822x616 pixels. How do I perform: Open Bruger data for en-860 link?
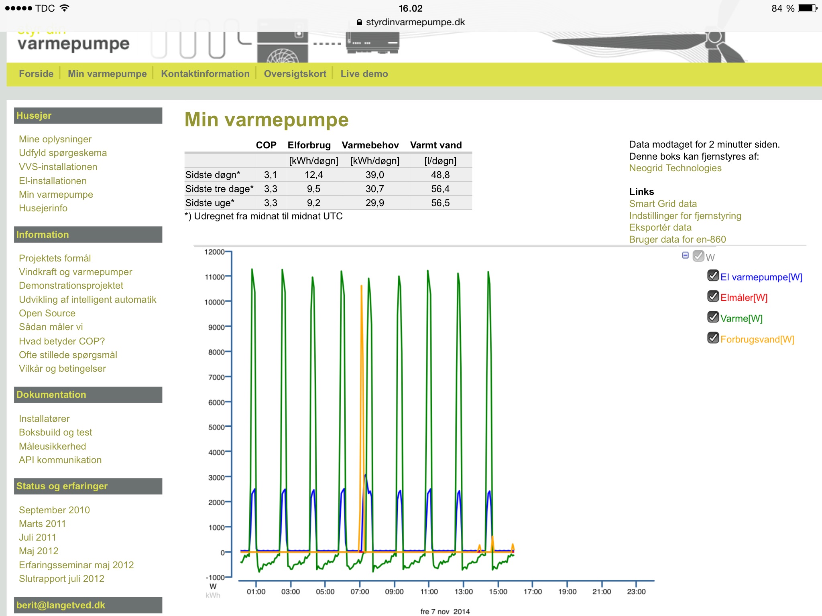[x=678, y=239]
